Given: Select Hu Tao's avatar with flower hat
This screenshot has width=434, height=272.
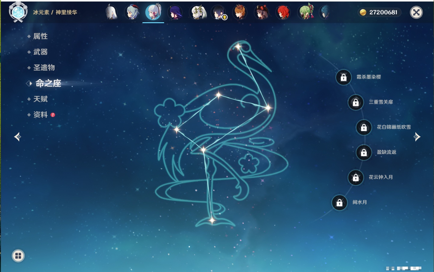Looking at the screenshot, I should point(261,13).
